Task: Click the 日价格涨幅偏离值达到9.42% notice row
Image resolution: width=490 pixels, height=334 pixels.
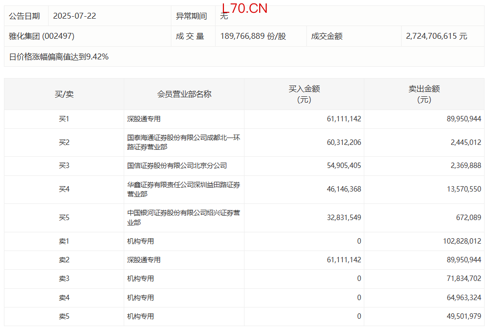Action: click(59, 57)
